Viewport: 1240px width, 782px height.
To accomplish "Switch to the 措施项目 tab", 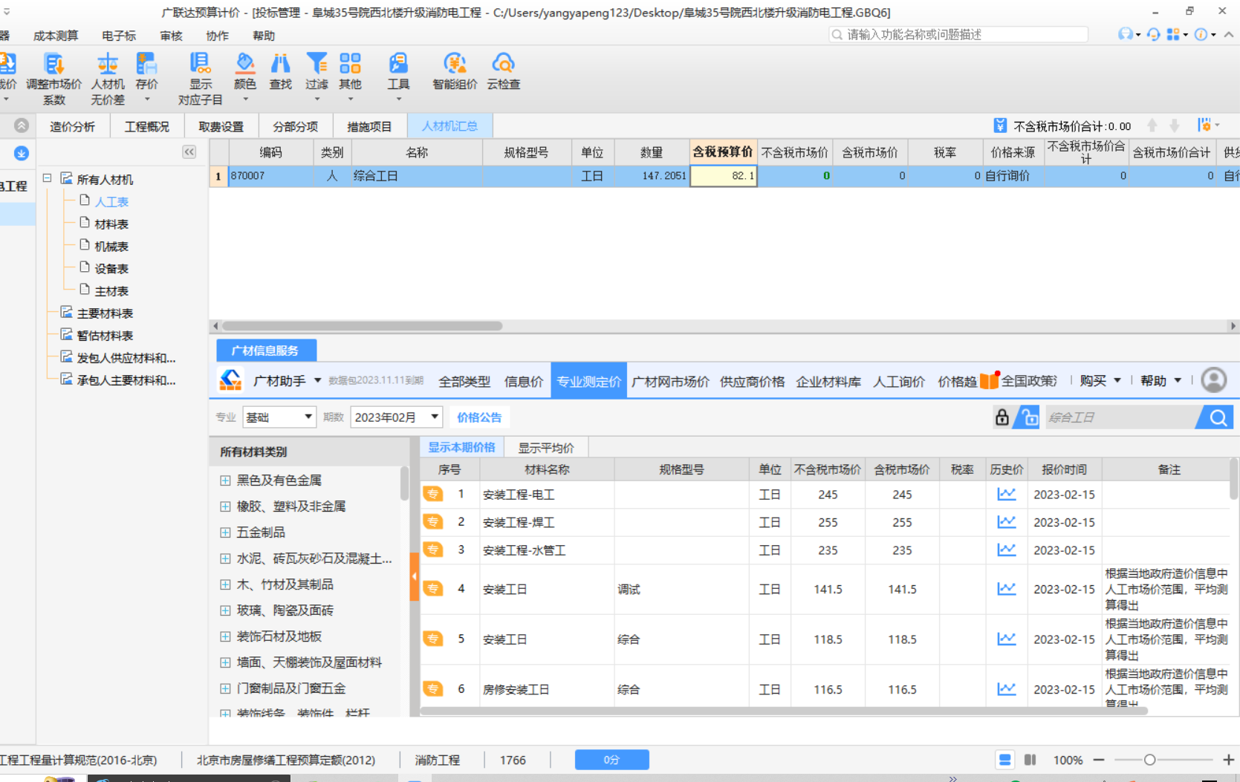I will [369, 126].
